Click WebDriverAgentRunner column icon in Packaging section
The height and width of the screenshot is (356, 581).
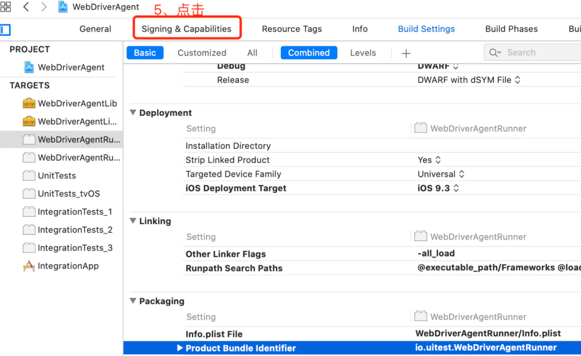pos(421,316)
